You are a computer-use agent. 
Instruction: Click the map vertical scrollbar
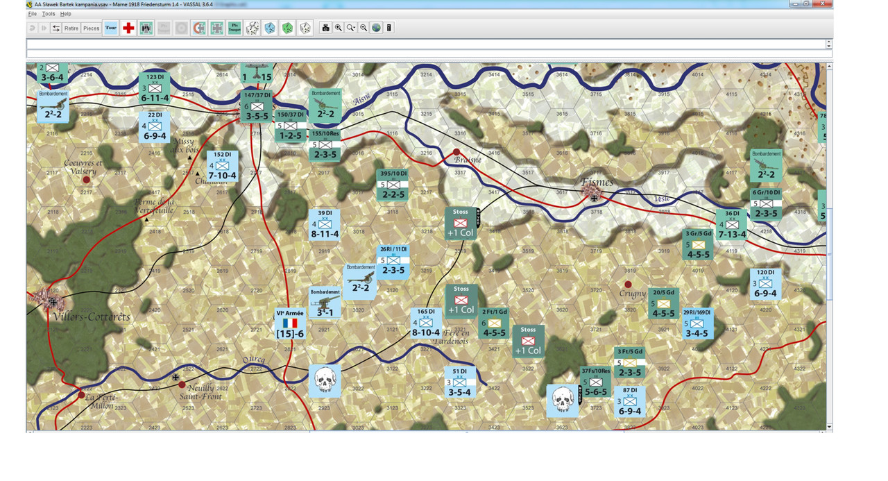point(830,246)
